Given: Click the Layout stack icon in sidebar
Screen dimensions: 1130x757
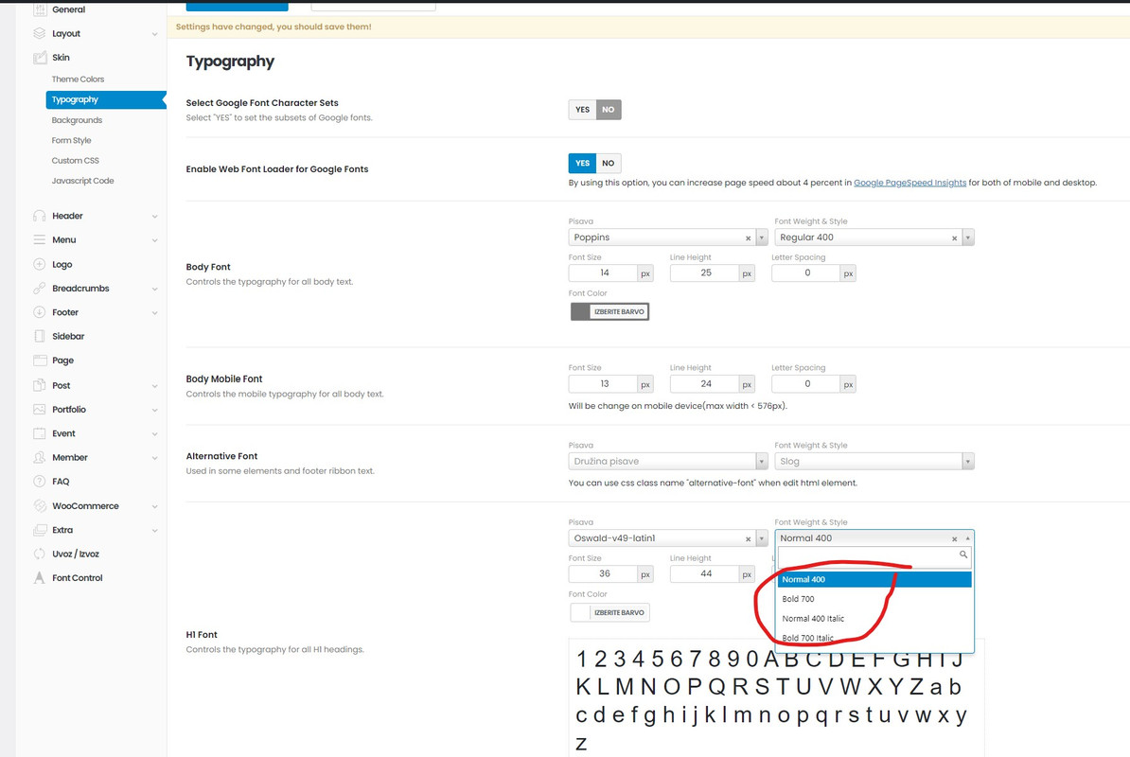Looking at the screenshot, I should [40, 33].
